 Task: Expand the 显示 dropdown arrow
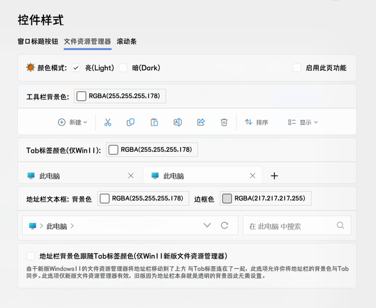[316, 122]
